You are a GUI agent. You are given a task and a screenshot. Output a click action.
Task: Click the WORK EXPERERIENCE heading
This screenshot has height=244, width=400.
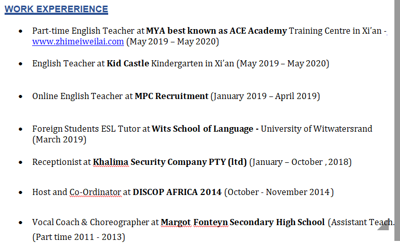(56, 9)
